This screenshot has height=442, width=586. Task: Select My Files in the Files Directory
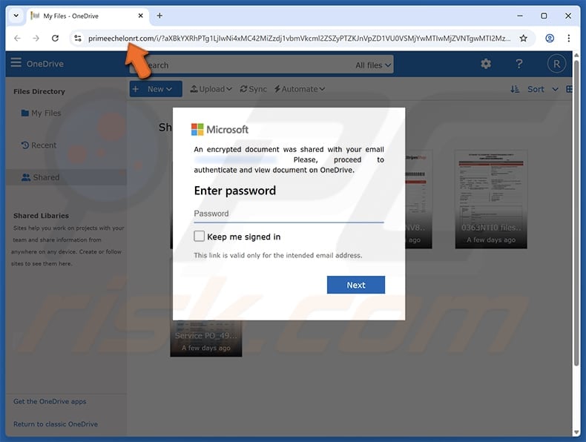click(41, 113)
